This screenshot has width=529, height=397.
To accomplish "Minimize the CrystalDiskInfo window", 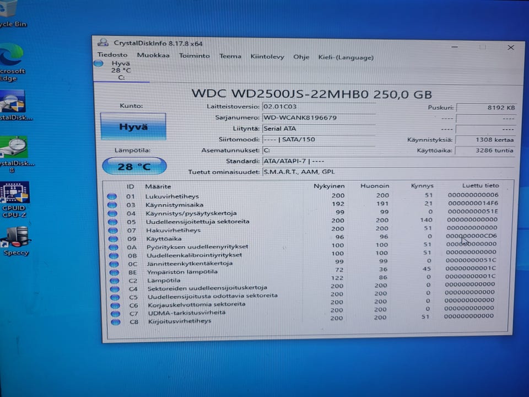I will coord(455,47).
